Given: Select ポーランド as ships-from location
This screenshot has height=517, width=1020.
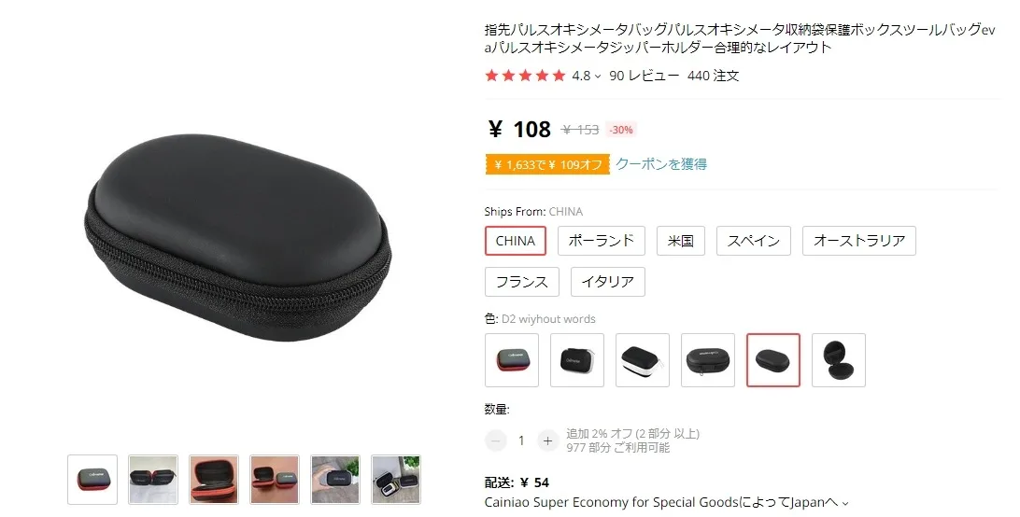Looking at the screenshot, I should click(602, 241).
